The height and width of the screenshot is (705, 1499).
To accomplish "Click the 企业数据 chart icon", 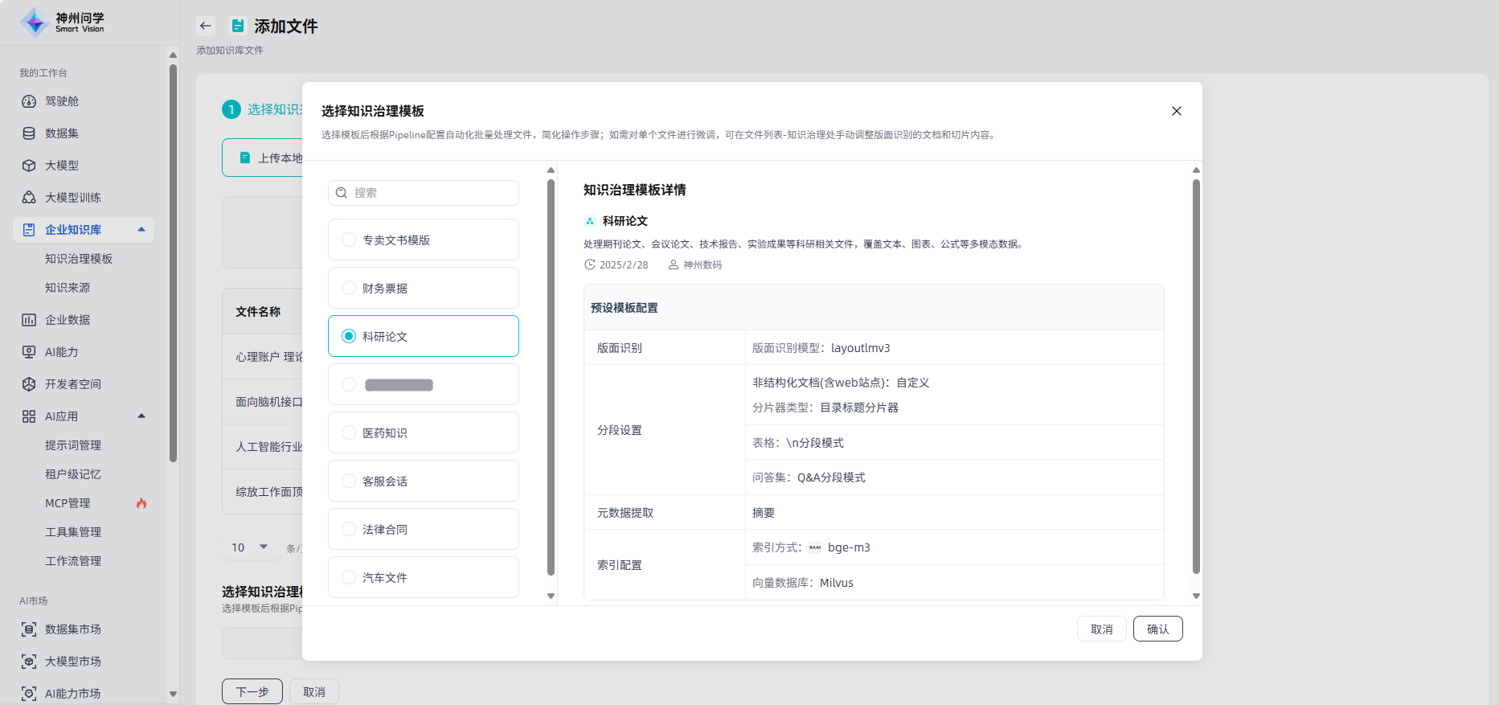I will [x=29, y=320].
